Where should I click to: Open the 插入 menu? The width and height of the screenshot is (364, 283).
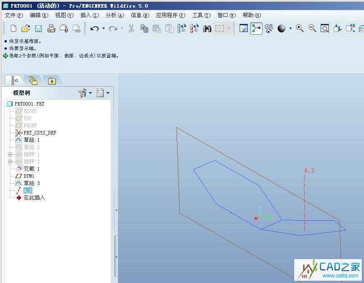(x=89, y=15)
